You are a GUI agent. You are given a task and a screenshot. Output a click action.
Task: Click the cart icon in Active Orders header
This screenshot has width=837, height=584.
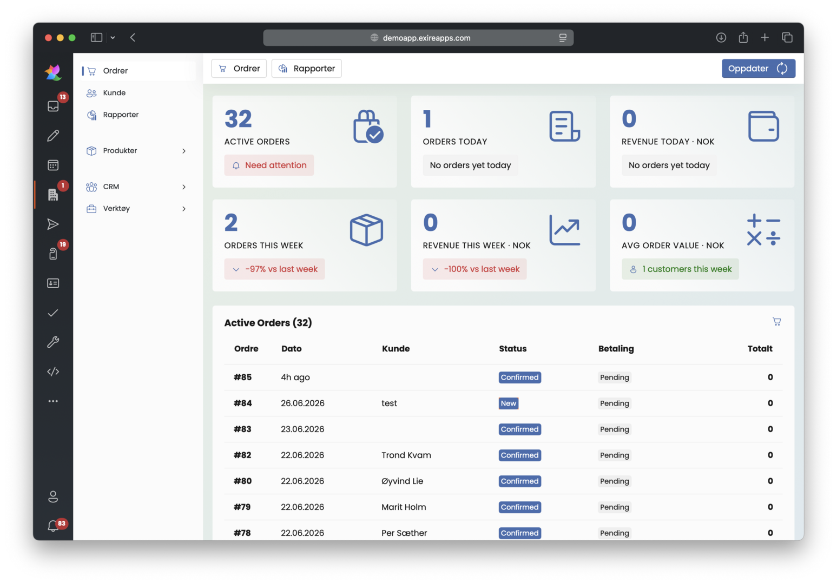[x=777, y=322]
